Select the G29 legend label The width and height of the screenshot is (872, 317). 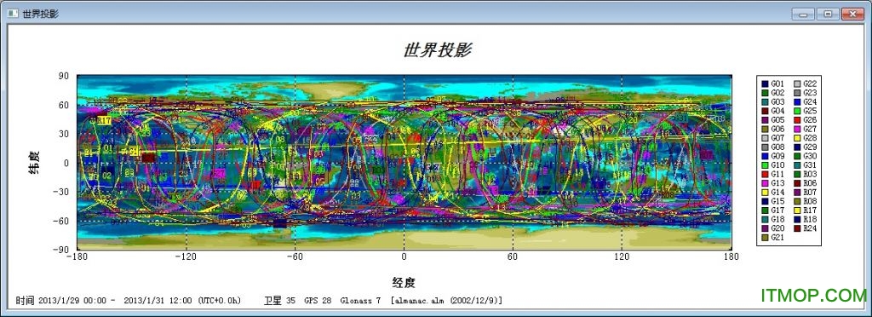(811, 147)
